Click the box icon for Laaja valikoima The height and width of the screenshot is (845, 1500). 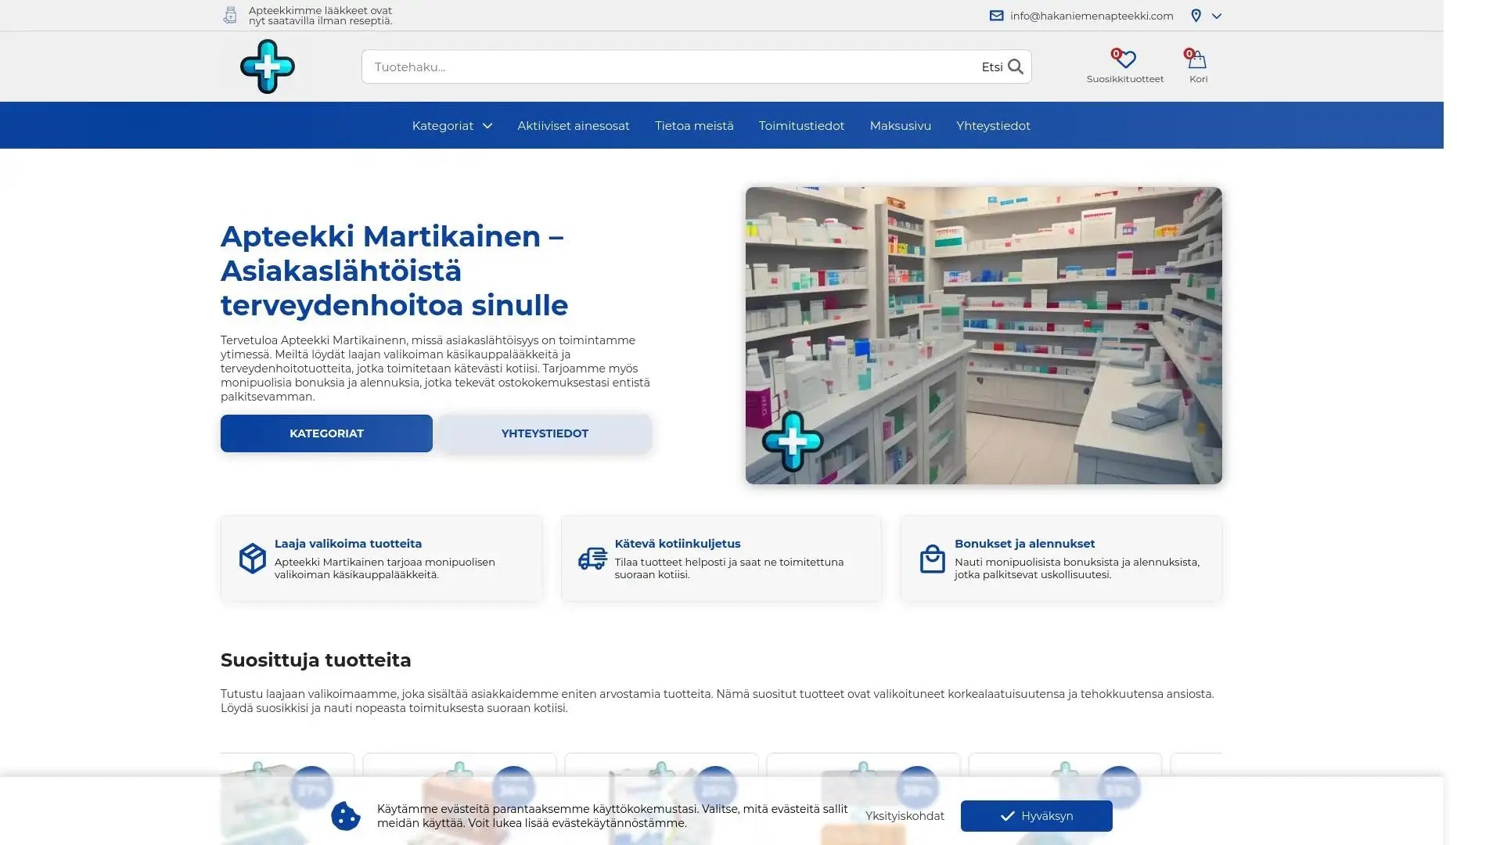pyautogui.click(x=252, y=559)
